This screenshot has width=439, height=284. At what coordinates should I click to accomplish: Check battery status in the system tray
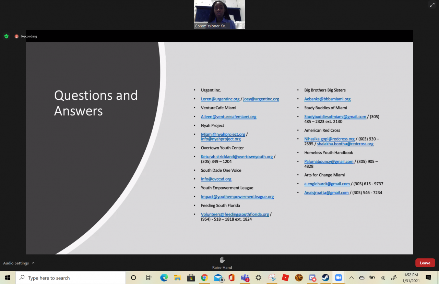click(x=372, y=277)
